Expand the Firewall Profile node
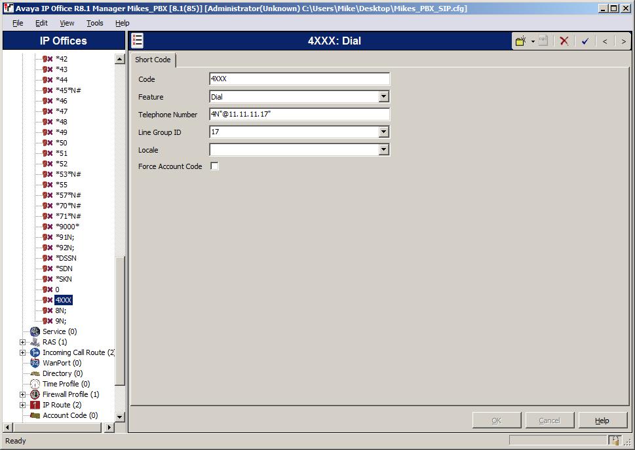This screenshot has width=635, height=450. 23,394
